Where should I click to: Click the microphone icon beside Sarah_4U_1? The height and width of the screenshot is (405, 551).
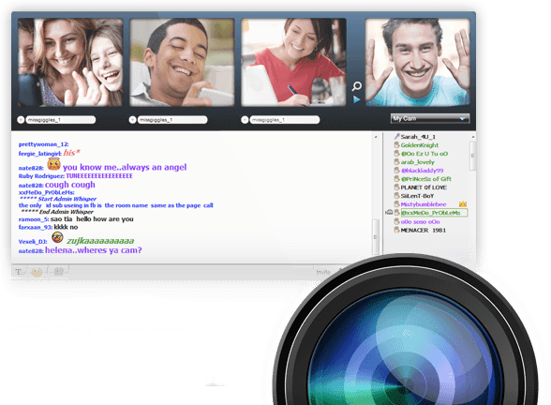pyautogui.click(x=396, y=137)
